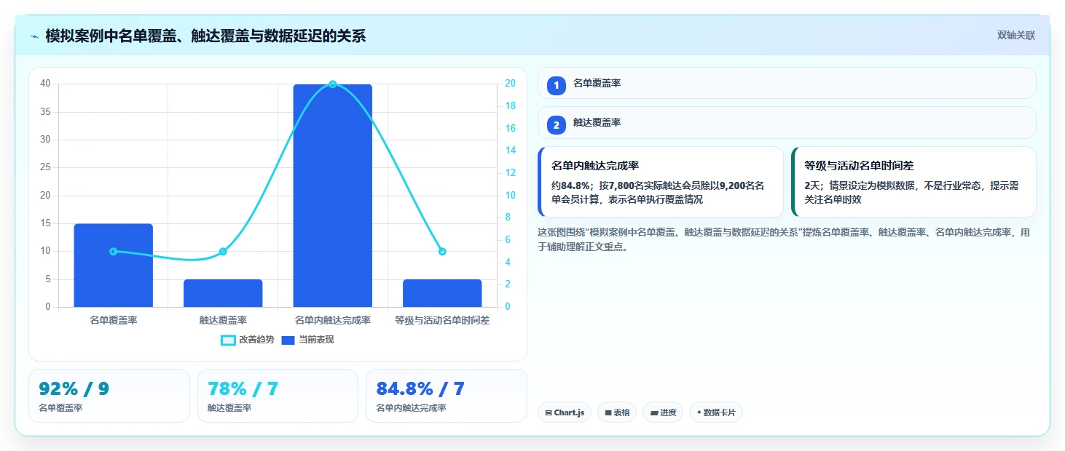
Task: Click the summary paragraph starting 这张图围绕
Action: click(785, 239)
